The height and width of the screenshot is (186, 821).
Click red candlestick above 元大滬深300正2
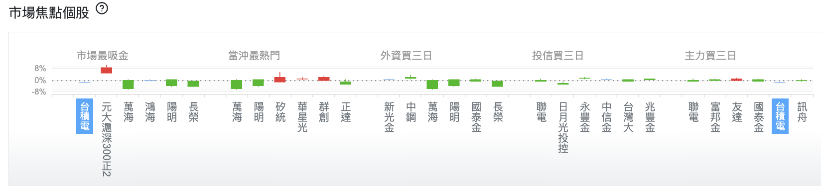pos(107,70)
